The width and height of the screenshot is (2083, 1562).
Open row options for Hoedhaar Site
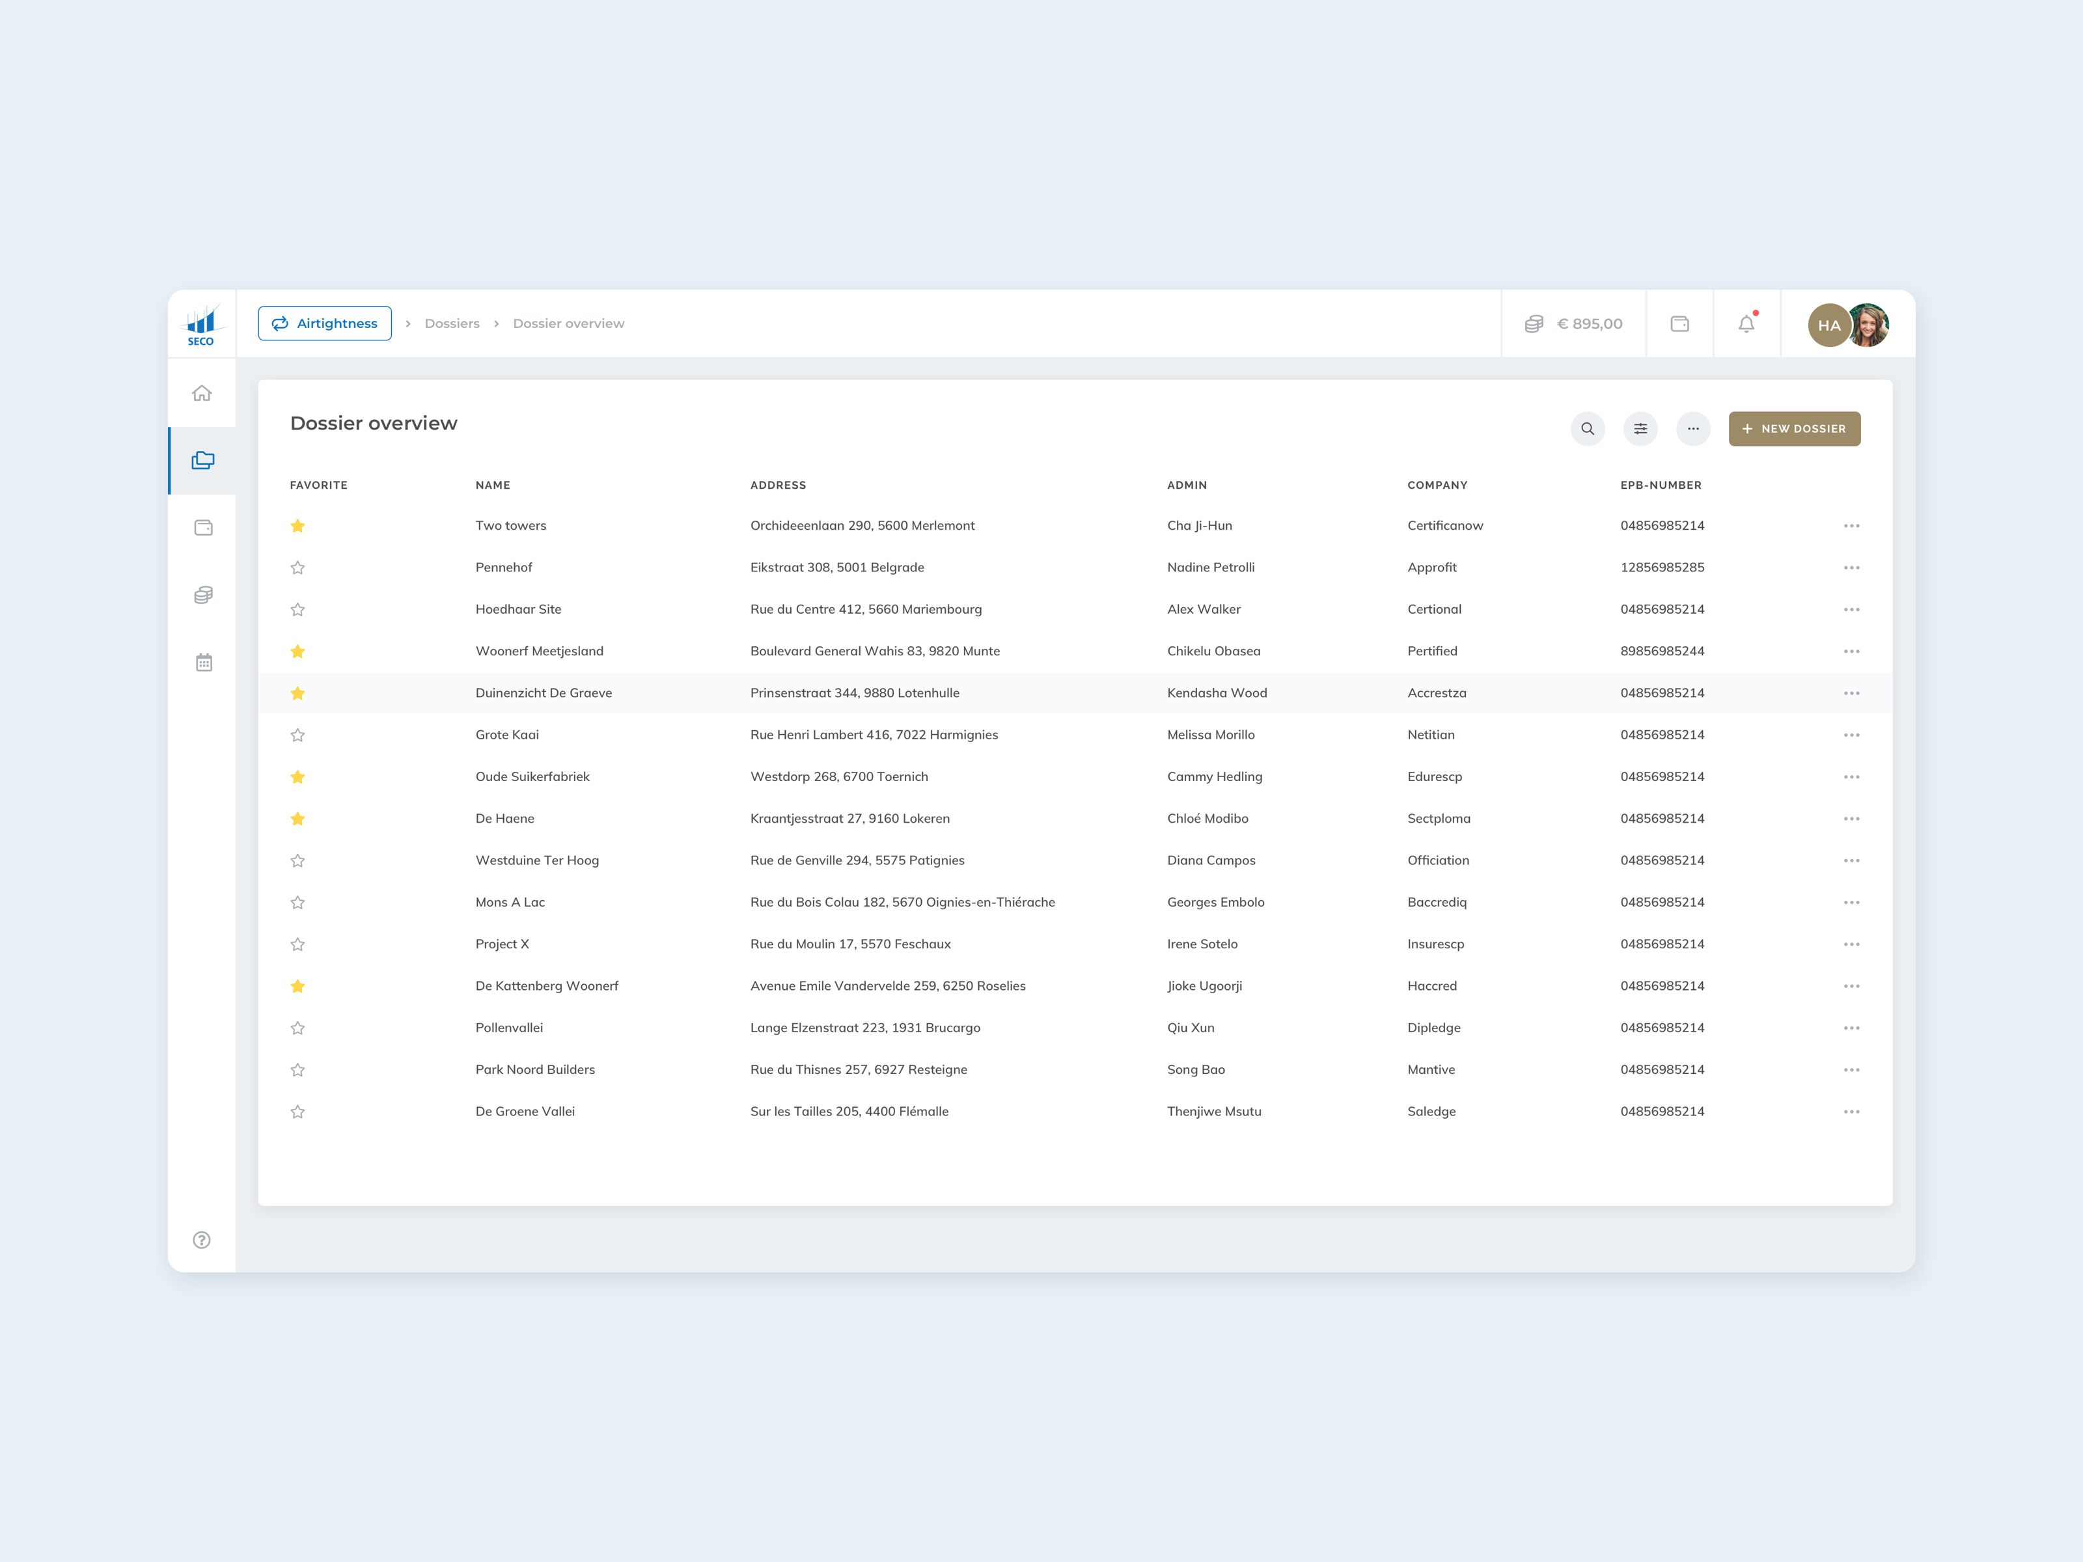(1851, 609)
